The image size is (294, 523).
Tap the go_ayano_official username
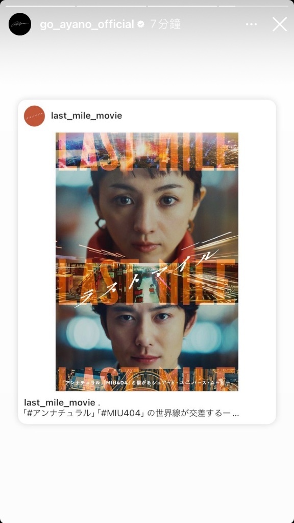coord(87,25)
